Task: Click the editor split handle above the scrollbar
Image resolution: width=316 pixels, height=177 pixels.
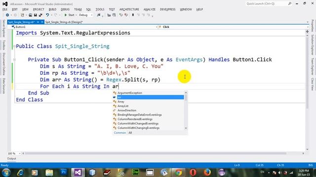Action: point(307,31)
